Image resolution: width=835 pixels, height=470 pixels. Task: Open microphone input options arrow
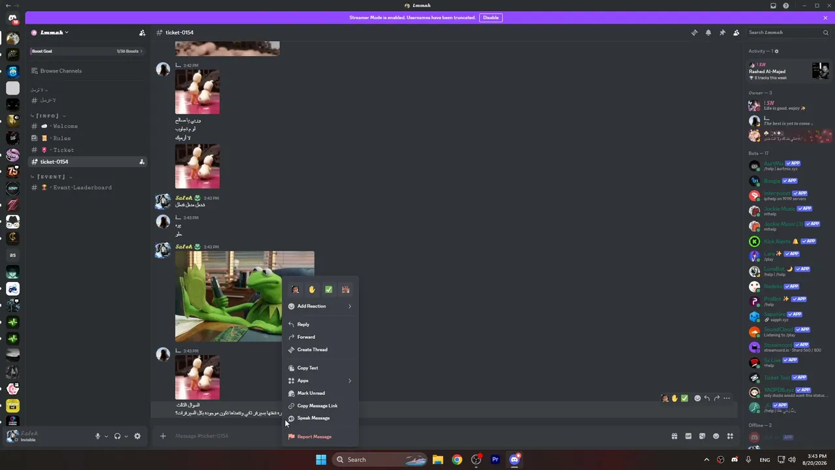(x=106, y=436)
